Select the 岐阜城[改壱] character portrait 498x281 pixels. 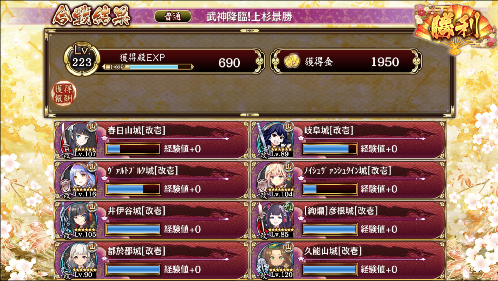click(x=275, y=139)
